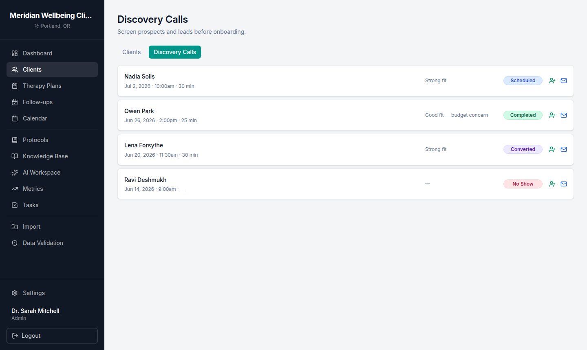Click "Jun 26, 2026 · 2:00pm · 25 min" text
587x350 pixels.
[x=161, y=120]
